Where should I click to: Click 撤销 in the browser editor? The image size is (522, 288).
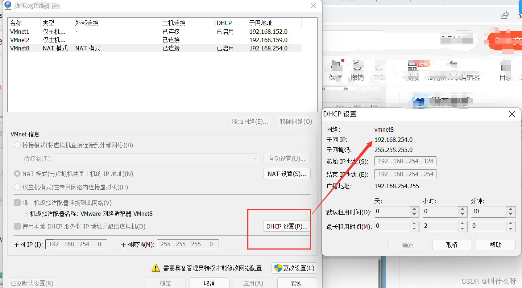pyautogui.click(x=357, y=71)
